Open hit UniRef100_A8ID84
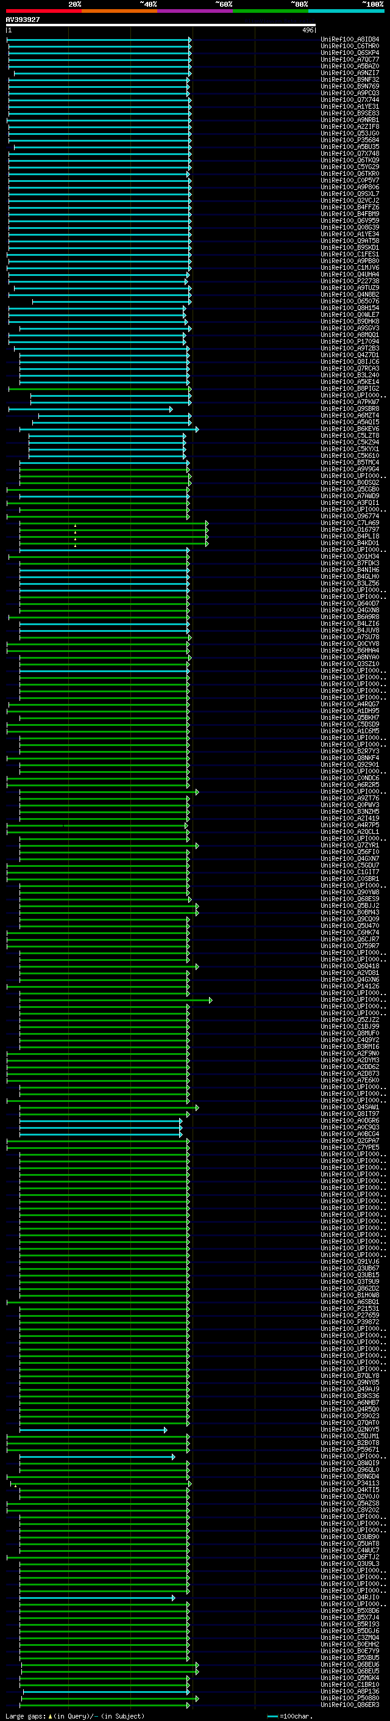Image resolution: width=390 pixels, height=1721 pixels. [x=350, y=40]
